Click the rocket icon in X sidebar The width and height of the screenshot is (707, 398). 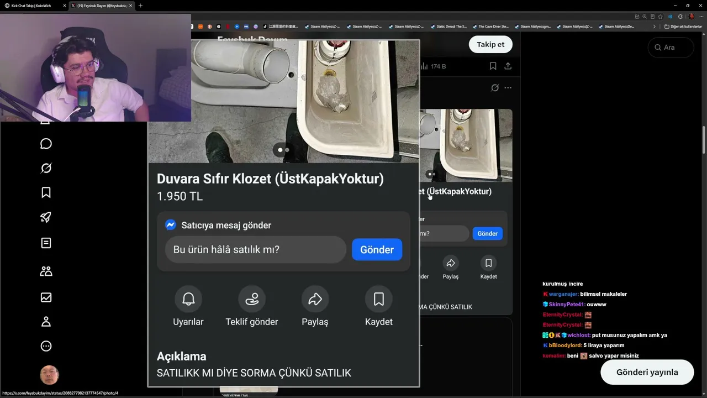coord(46,217)
